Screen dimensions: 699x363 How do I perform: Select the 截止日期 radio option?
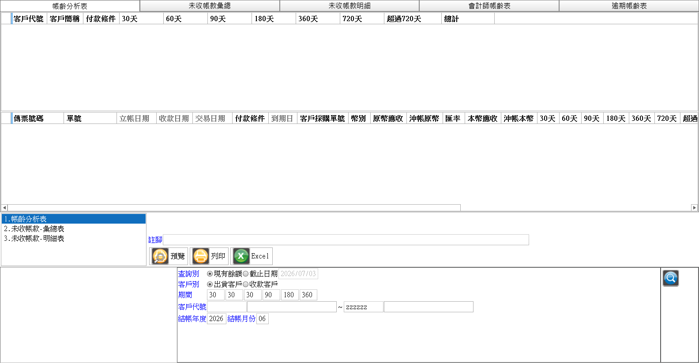point(246,274)
